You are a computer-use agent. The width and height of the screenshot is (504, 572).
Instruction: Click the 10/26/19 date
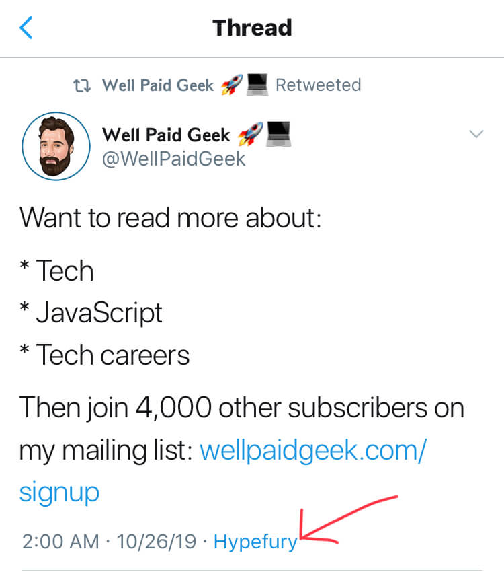155,542
